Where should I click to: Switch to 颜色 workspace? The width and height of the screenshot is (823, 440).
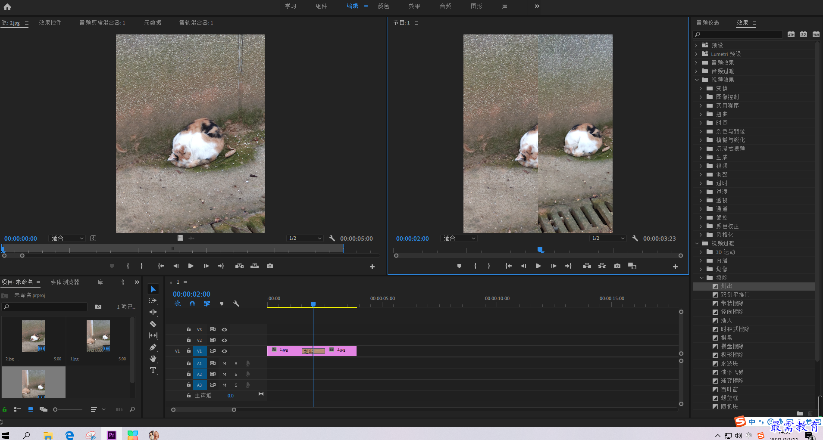tap(383, 6)
